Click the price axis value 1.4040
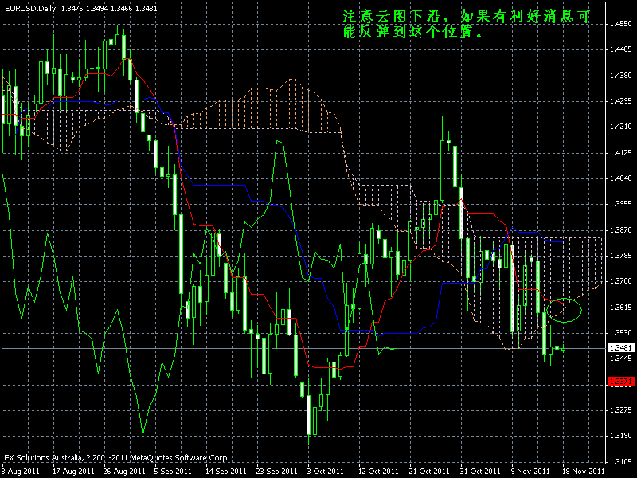Viewport: 637px width, 478px height. coord(621,178)
